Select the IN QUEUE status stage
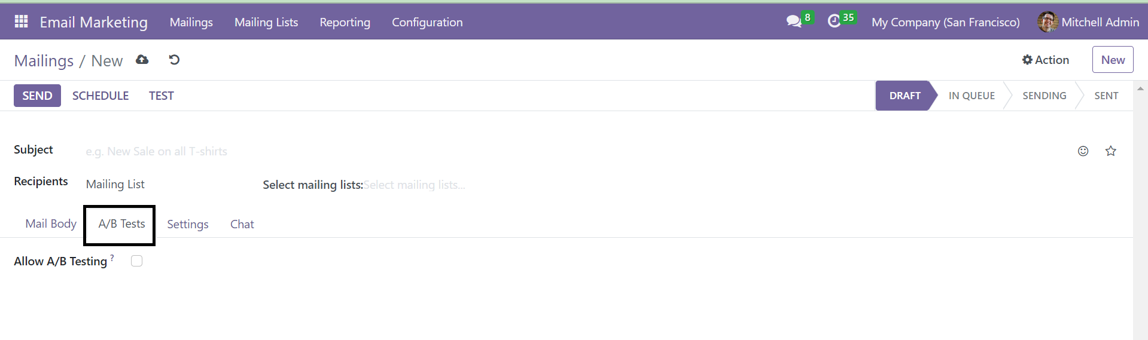Viewport: 1148px width, 340px height. (972, 96)
